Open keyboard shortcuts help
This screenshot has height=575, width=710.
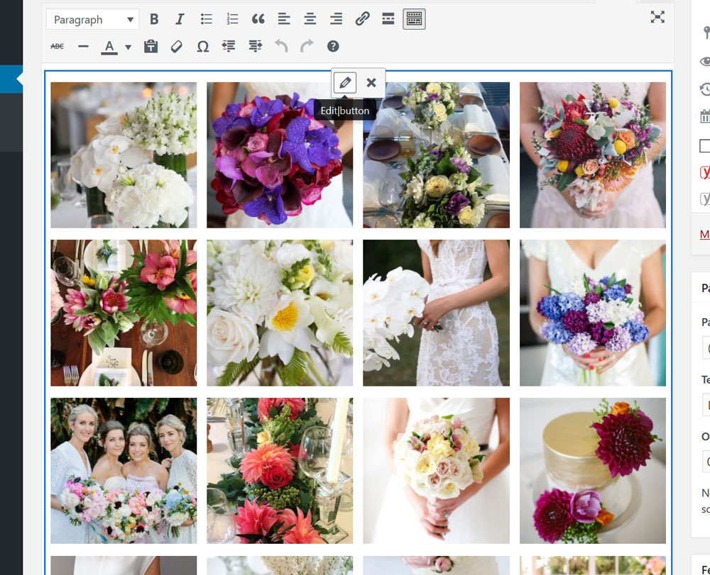333,46
